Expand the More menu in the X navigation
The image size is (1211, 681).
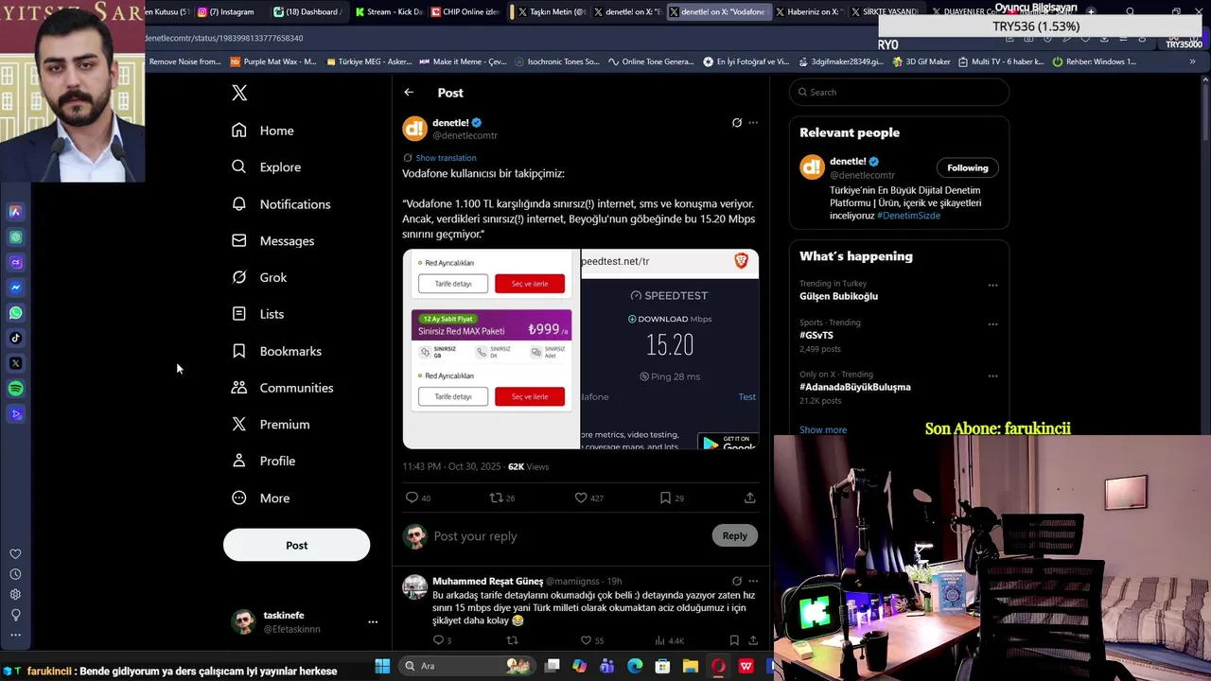coord(261,498)
